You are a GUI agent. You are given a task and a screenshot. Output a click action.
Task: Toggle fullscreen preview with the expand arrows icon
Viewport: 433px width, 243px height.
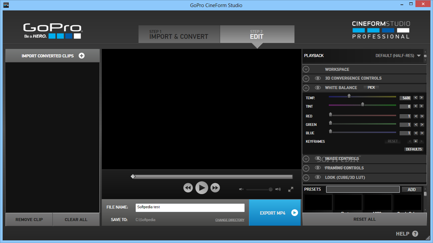pyautogui.click(x=291, y=189)
